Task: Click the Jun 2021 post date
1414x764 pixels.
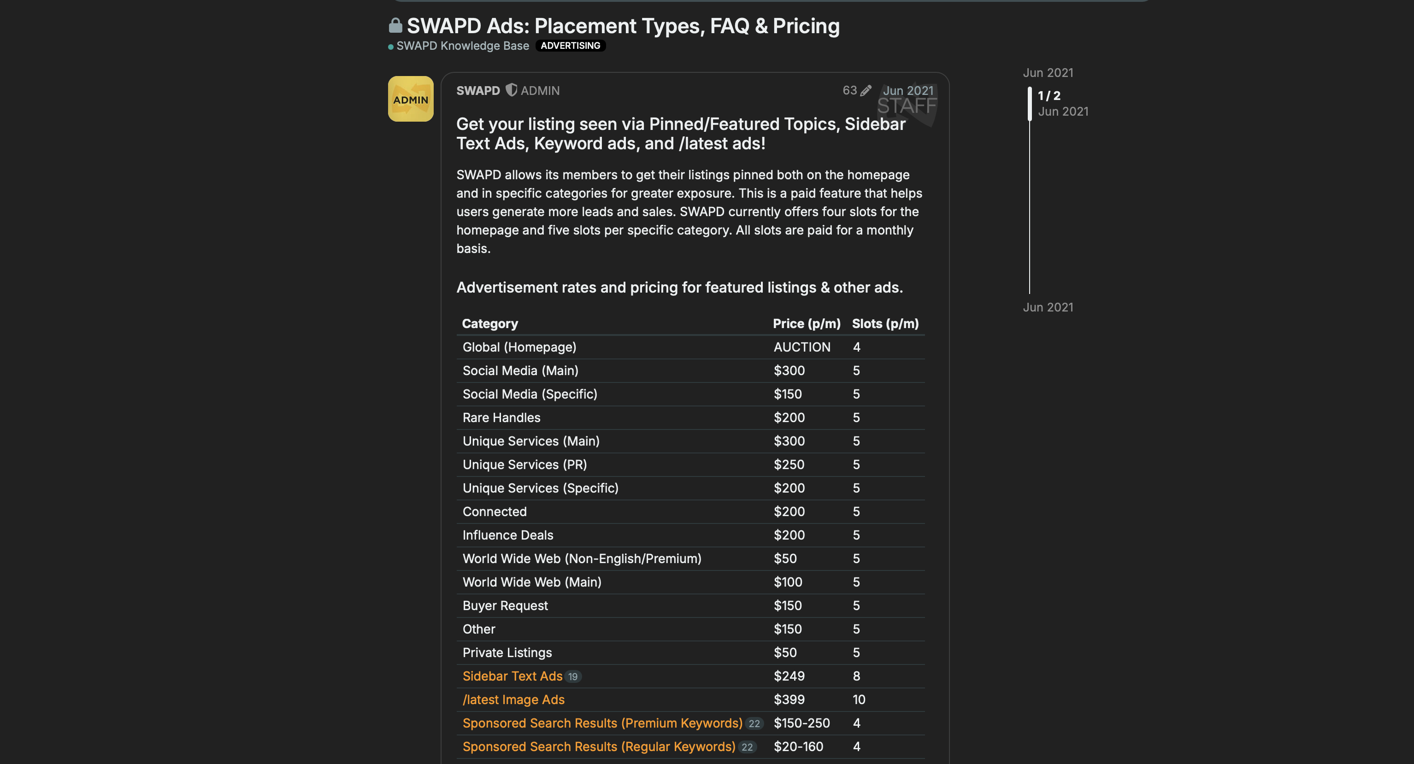Action: (x=908, y=91)
